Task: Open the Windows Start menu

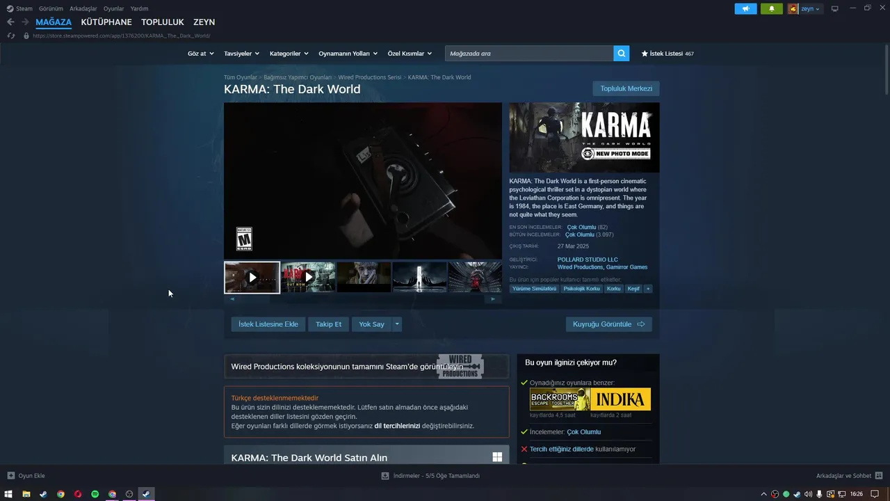Action: (8, 494)
